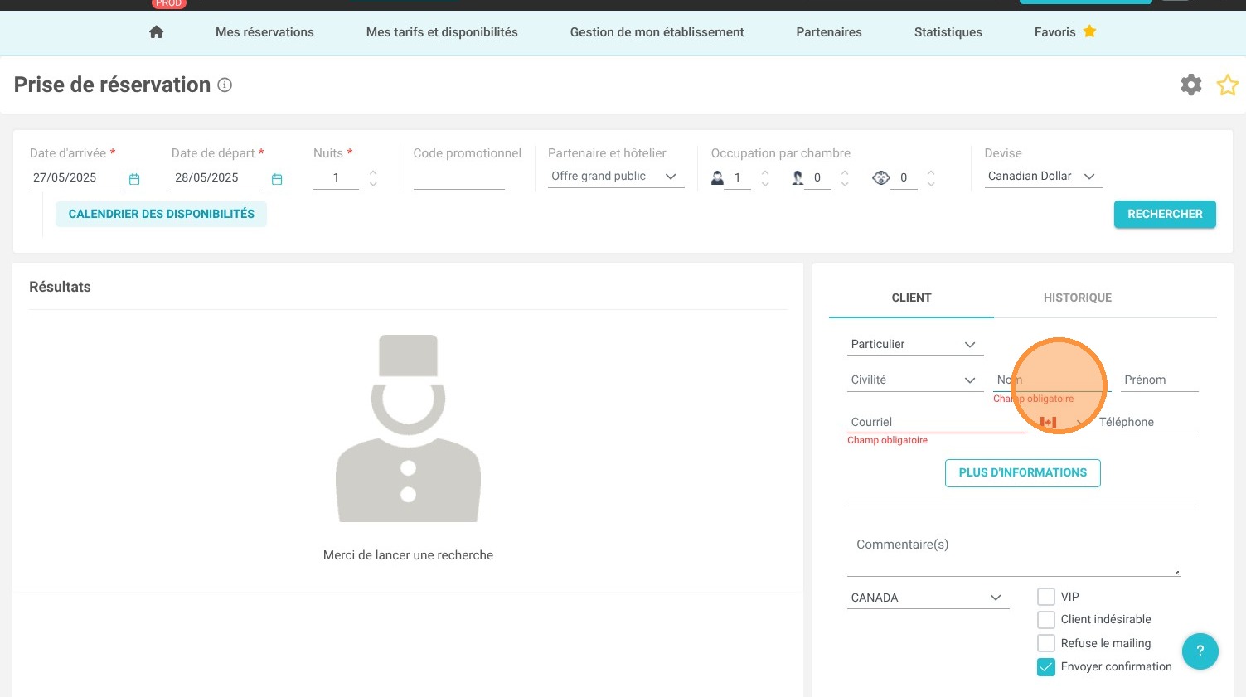1246x697 pixels.
Task: Increase the number of nights
Action: 373,172
